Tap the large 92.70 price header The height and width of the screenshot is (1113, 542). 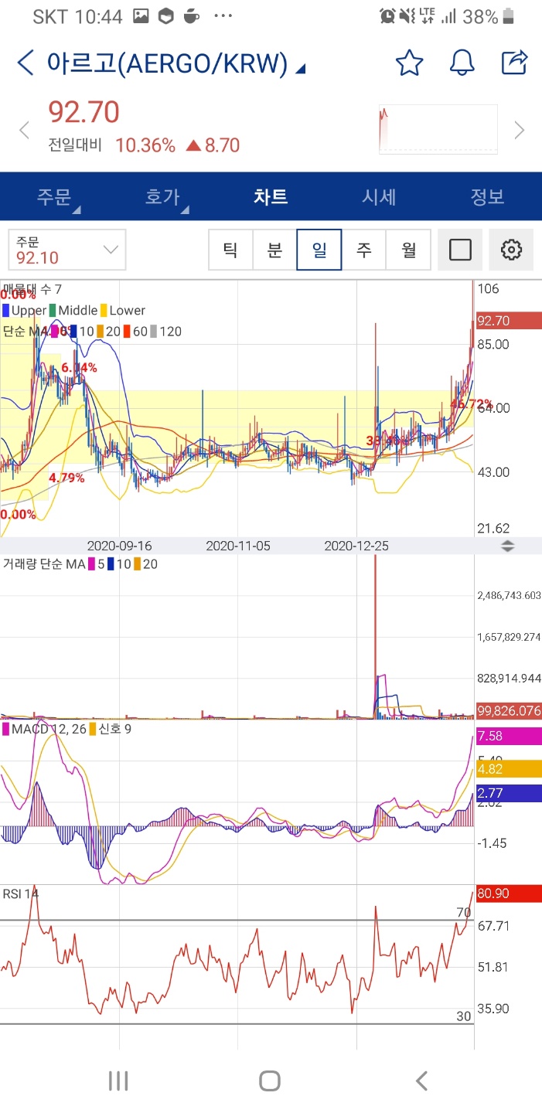[84, 113]
